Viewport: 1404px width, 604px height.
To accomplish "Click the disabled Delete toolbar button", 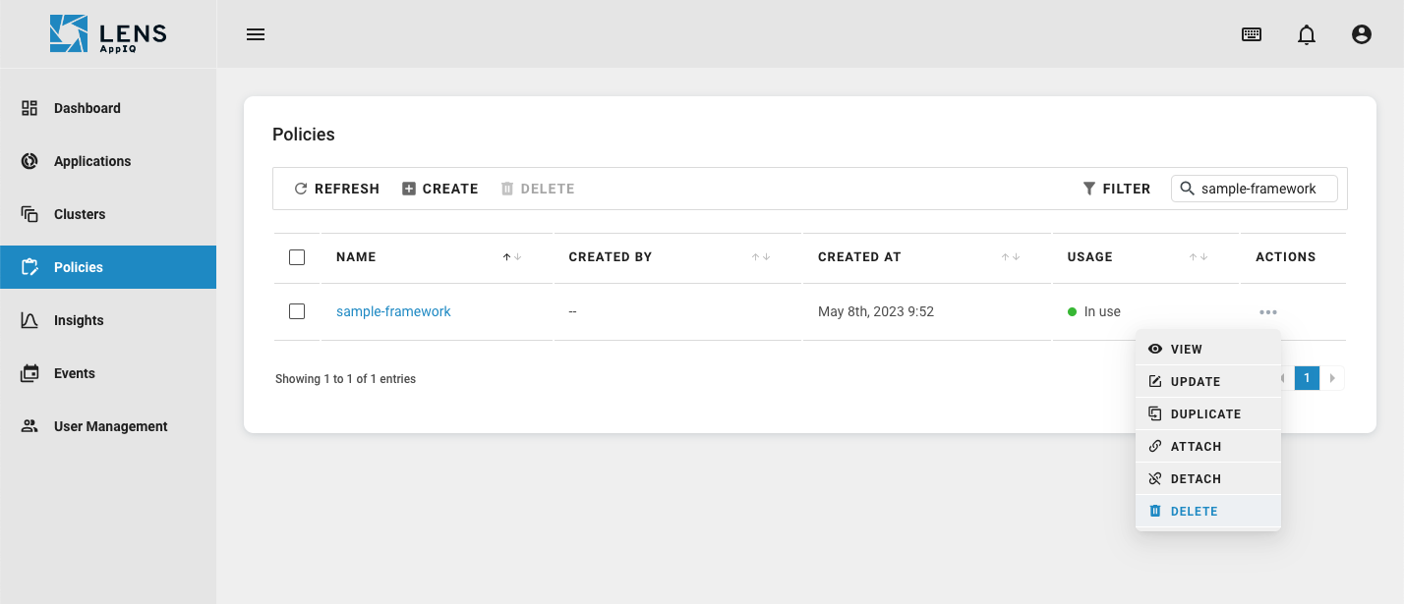I will click(538, 189).
